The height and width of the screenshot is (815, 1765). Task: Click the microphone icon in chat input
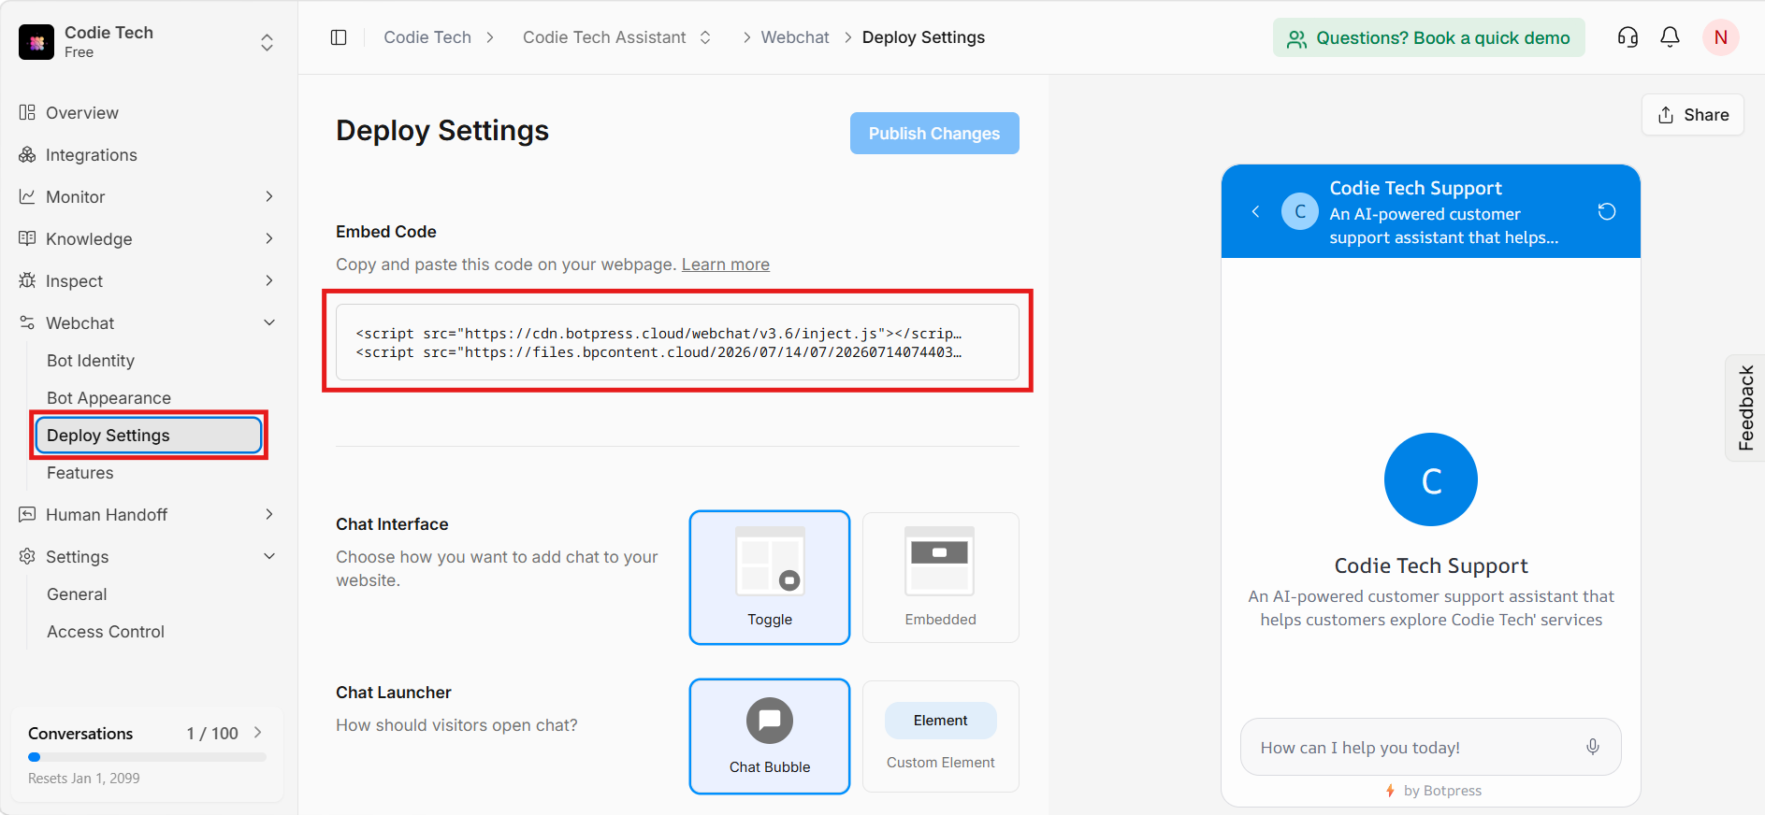pyautogui.click(x=1593, y=747)
